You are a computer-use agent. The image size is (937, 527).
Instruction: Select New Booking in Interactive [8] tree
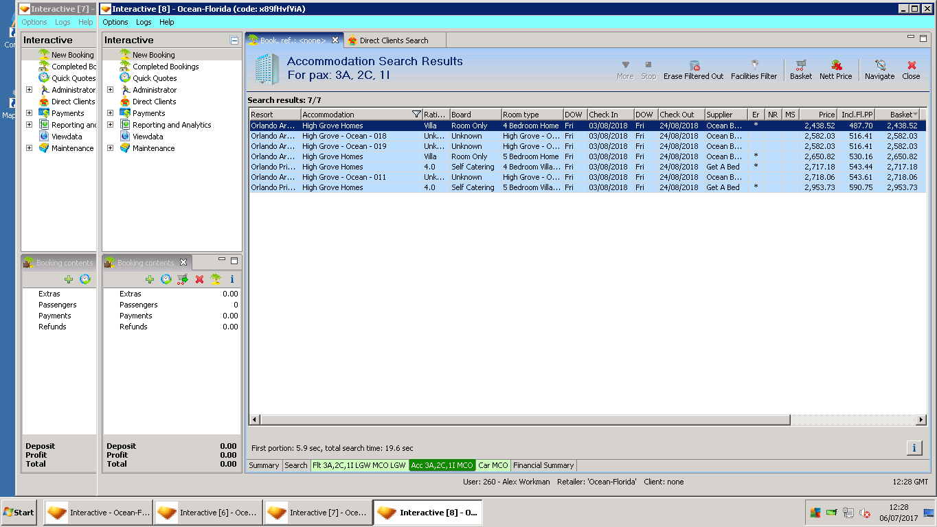pyautogui.click(x=153, y=55)
